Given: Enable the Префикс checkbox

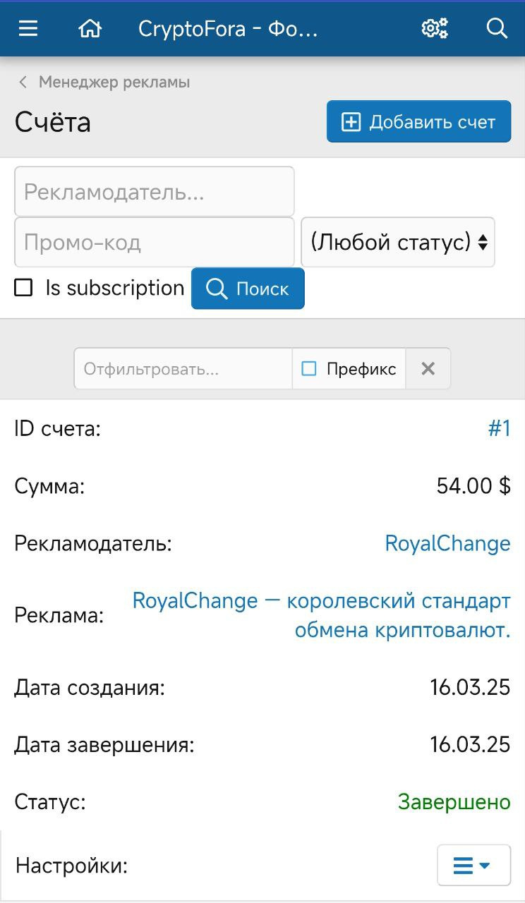Looking at the screenshot, I should pyautogui.click(x=309, y=368).
